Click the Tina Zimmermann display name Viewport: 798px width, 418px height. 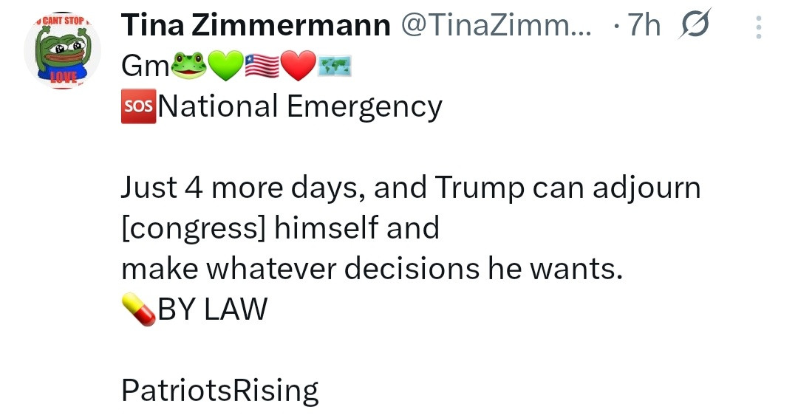point(256,26)
